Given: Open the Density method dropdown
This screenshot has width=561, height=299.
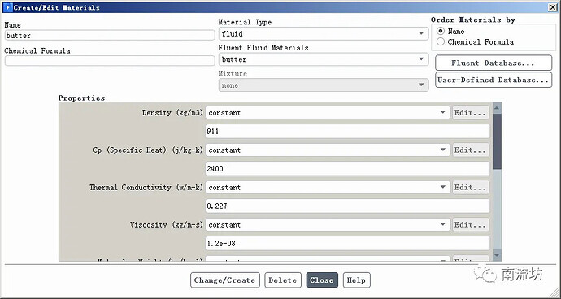Looking at the screenshot, I should coord(328,113).
